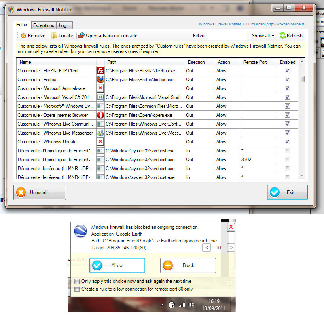Switch to the Log tab
The image size is (324, 316).
click(64, 25)
